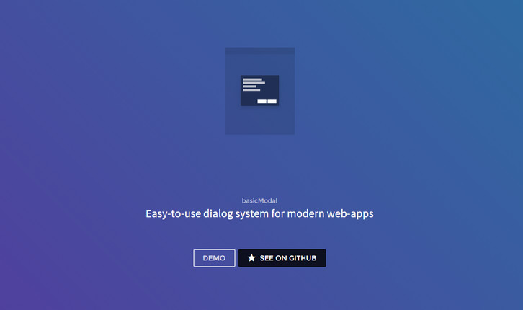Open the SEE ON GITHUB link
This screenshot has height=310, width=523.
(x=282, y=258)
